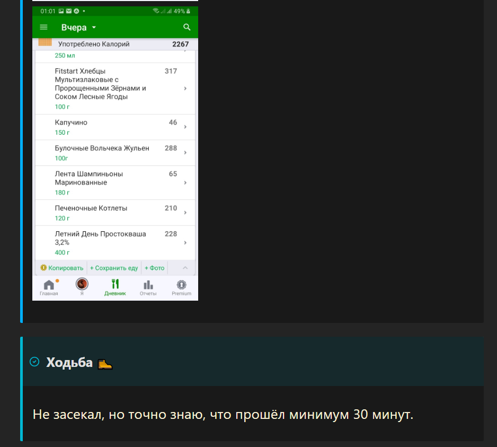
Task: Collapse the meal section with up chevron
Action: click(x=185, y=268)
